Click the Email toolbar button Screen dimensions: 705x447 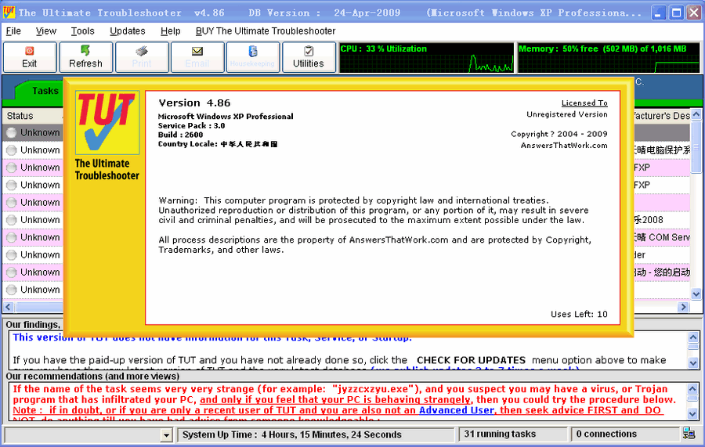pos(197,57)
